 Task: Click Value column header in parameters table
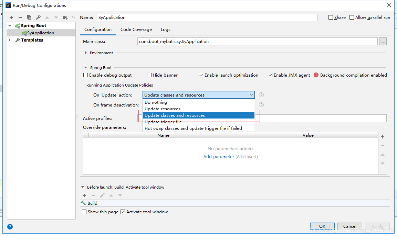tap(308, 135)
